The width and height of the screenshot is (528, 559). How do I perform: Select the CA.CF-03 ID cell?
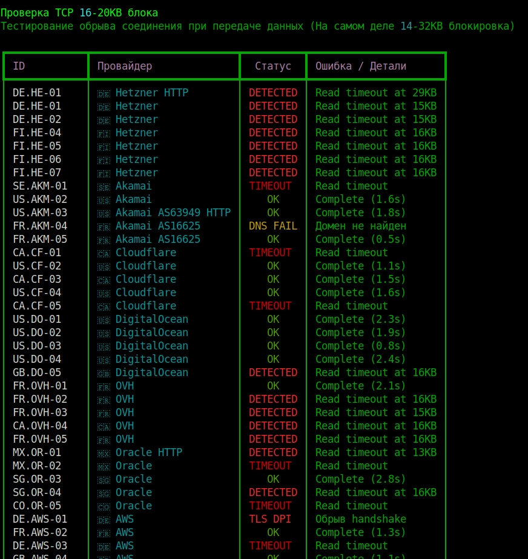37,279
